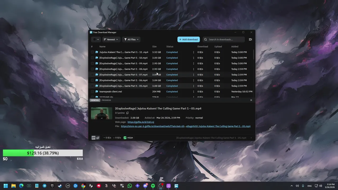Copy the D:\anime folder path icon

point(127,113)
